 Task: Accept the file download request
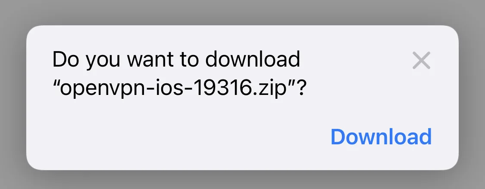click(x=381, y=137)
